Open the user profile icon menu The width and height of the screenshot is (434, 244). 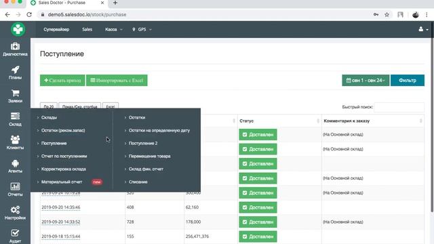423,29
